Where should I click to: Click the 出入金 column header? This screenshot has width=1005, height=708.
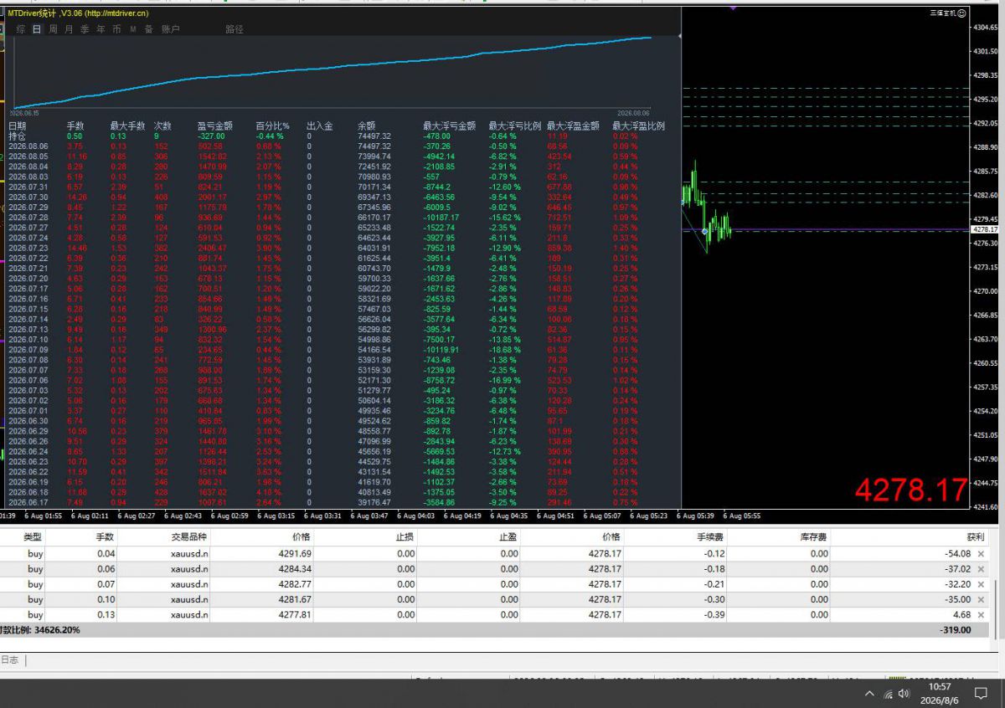click(x=319, y=126)
